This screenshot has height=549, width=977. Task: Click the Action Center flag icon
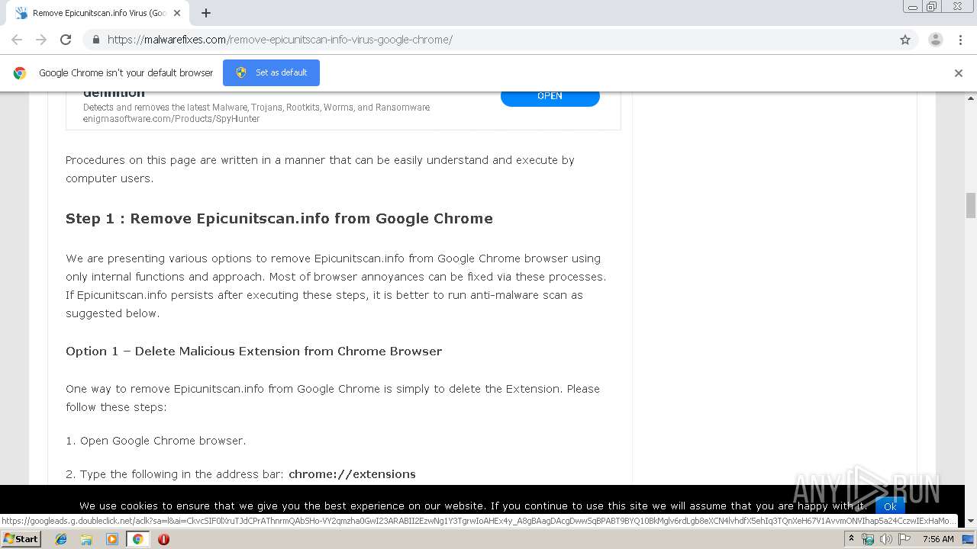(904, 539)
